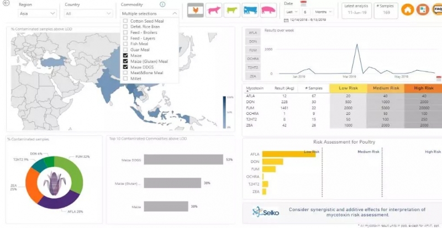
Task: Select the OCHRA mycotoxin tab
Action: [x=253, y=59]
